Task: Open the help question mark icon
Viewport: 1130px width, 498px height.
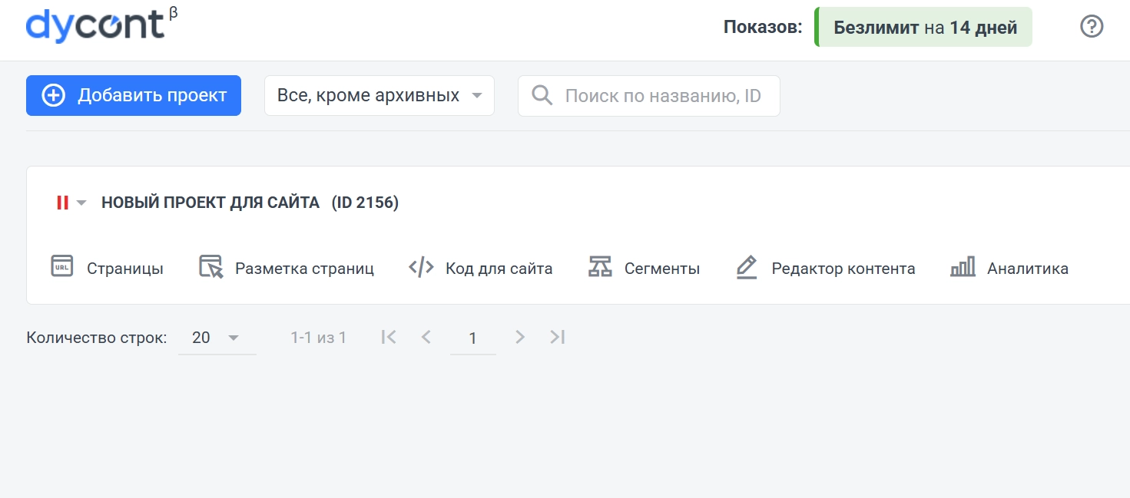Action: coord(1091,27)
